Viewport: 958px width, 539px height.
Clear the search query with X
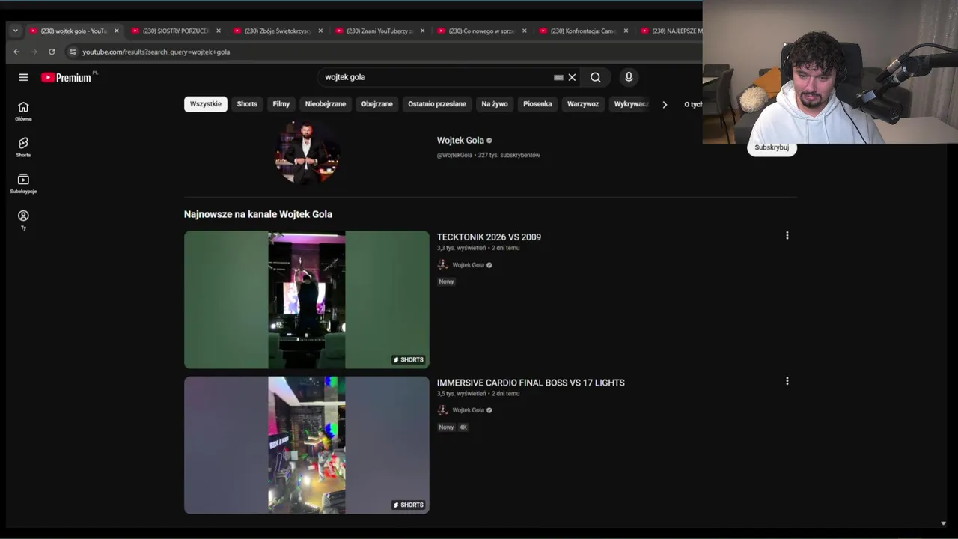(x=572, y=77)
